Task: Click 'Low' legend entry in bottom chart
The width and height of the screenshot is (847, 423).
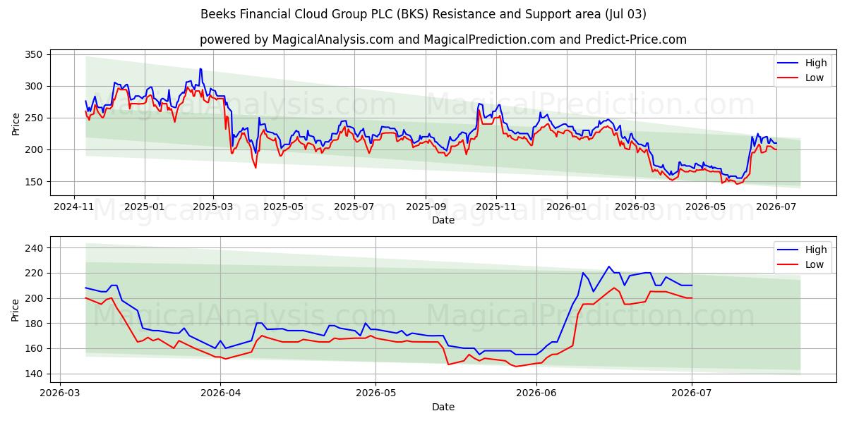Action: [x=815, y=264]
